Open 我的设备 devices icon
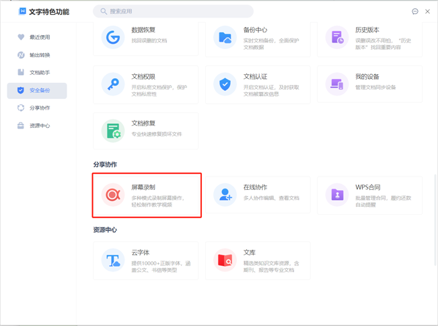Viewport: 438px width, 326px height. point(336,84)
